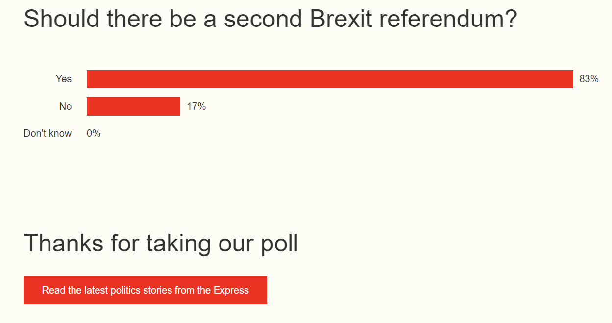Viewport: 612px width, 323px height.
Task: Click the "Don't know" answer label
Action: pos(48,133)
